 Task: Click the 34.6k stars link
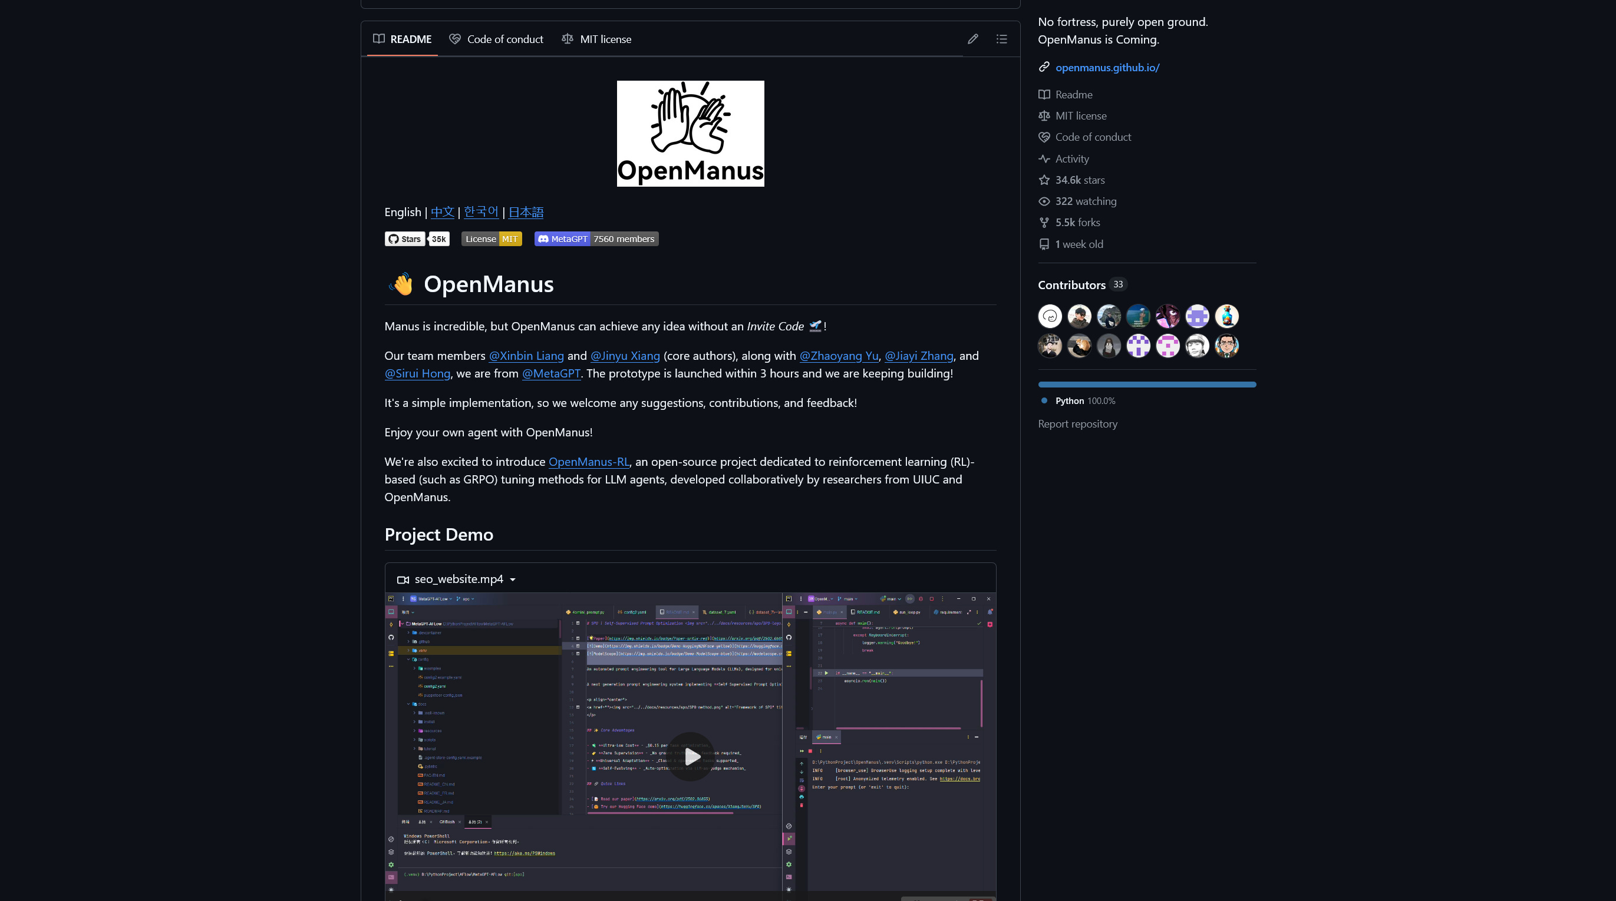[x=1080, y=180]
